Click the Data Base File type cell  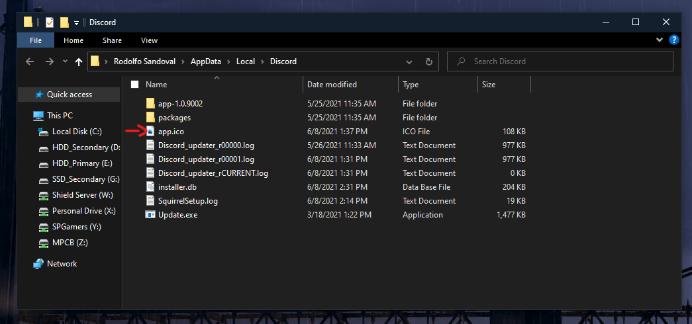[426, 187]
